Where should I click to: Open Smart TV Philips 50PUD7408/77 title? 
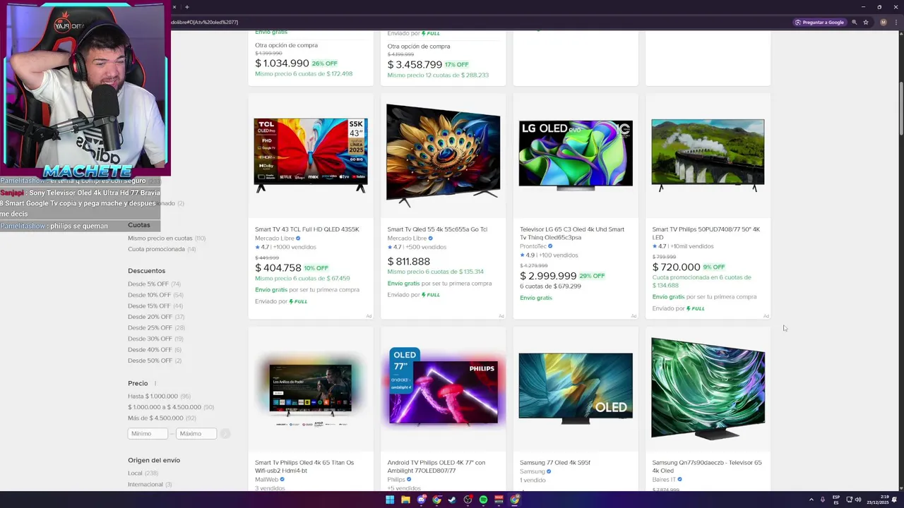click(706, 233)
